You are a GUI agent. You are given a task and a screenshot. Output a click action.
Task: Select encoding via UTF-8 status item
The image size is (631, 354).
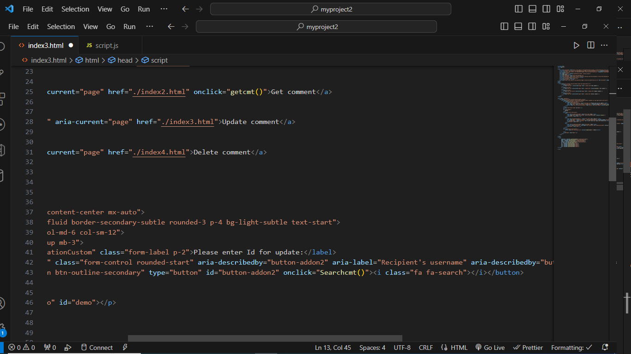(x=402, y=348)
